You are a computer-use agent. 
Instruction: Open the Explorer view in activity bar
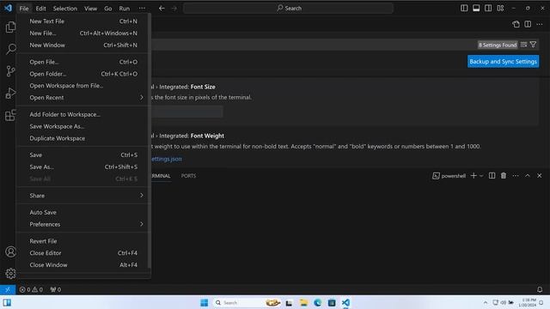point(10,27)
